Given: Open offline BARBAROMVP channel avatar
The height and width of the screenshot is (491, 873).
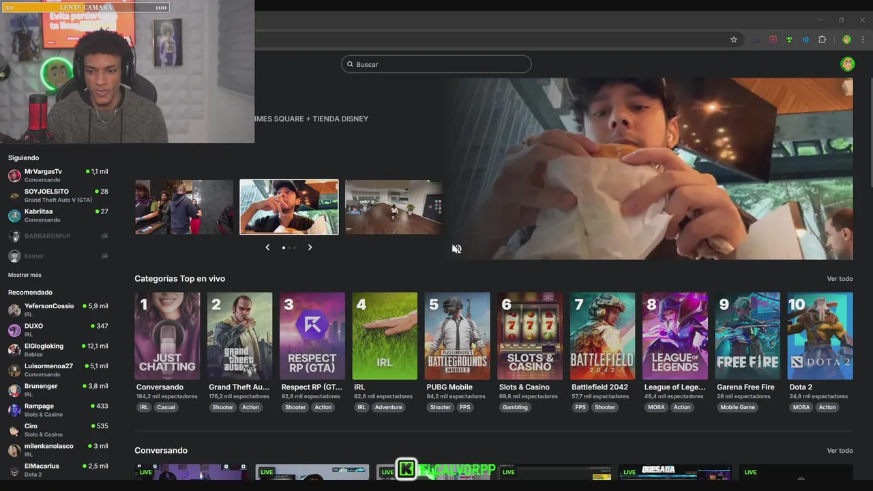Looking at the screenshot, I should (14, 236).
